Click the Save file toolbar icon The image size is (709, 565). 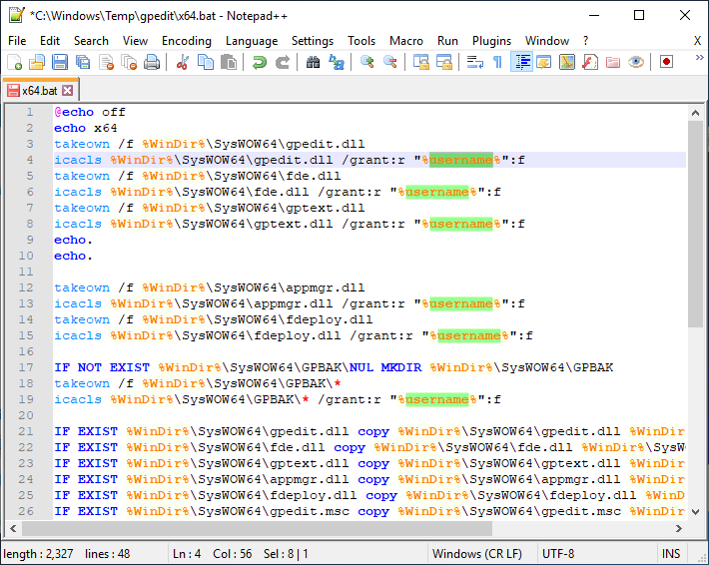tap(59, 62)
